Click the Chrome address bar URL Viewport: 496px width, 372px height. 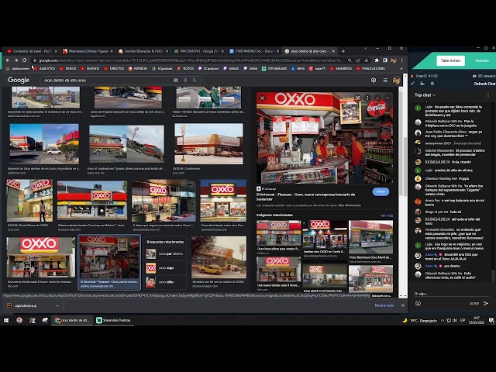190,60
